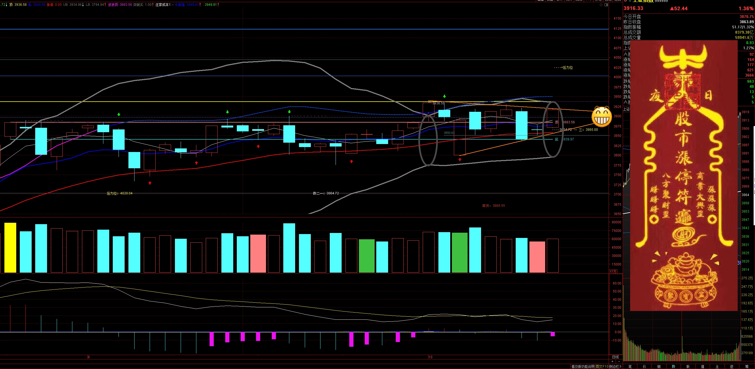Open 图文F10 information link
Image resolution: width=755 pixels, height=369 pixels.
[602, 366]
